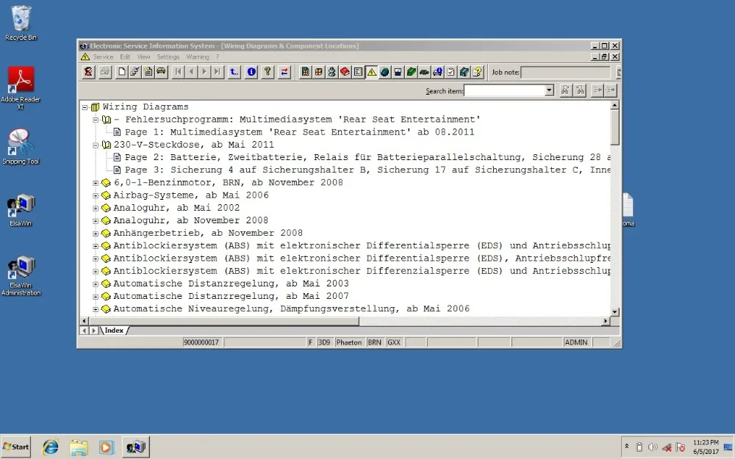Click 'Phaeton' in the status bar
The height and width of the screenshot is (459, 735).
(348, 342)
